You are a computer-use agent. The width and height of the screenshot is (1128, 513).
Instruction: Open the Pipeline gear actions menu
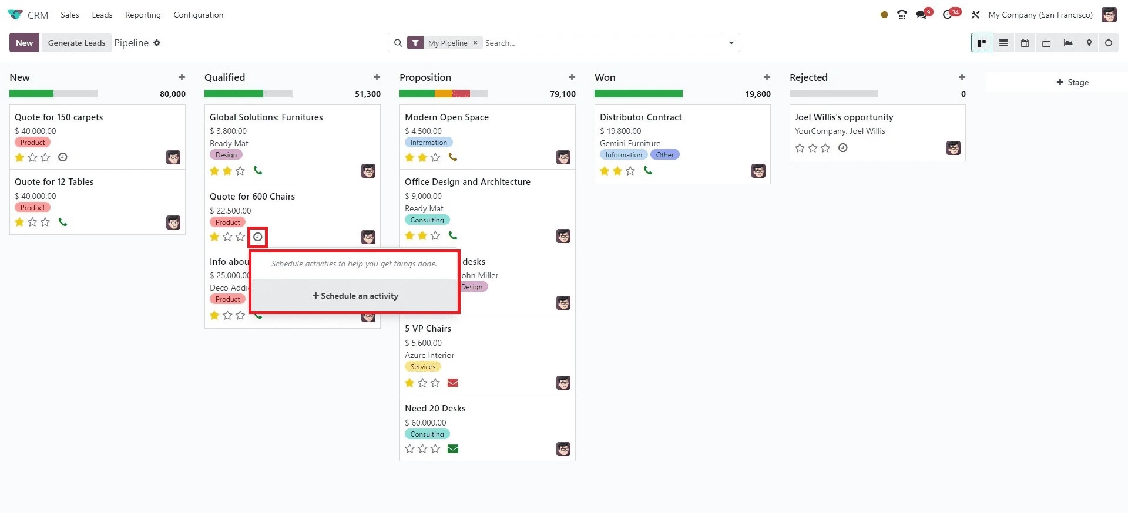pyautogui.click(x=157, y=43)
